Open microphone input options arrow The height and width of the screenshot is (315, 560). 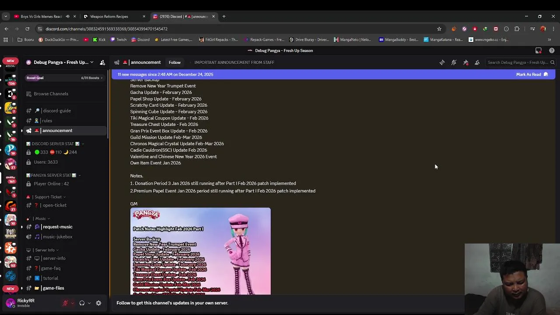click(x=72, y=303)
